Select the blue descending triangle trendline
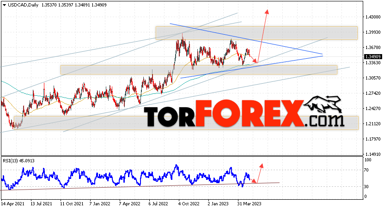 (246, 39)
